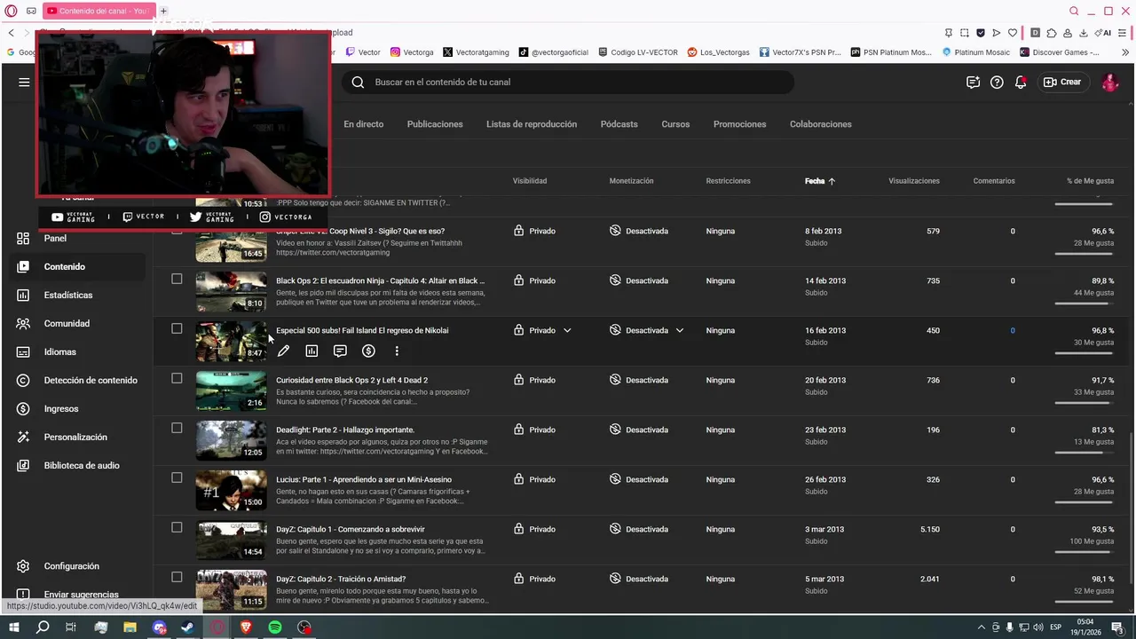Screen dimensions: 1136x639
Task: Open Opera extensions cube icon
Action: coord(1052,33)
